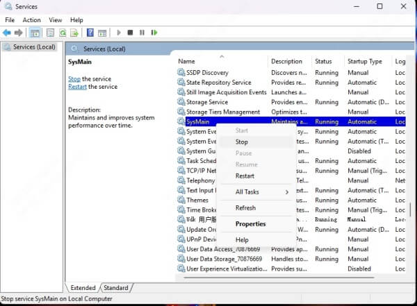Viewport: 417px width, 306px height.
Task: Select the Time Broker service row
Action: (291, 210)
